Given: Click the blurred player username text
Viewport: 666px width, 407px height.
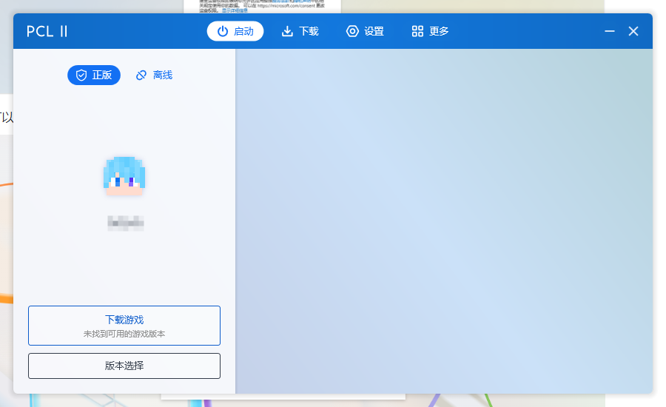Looking at the screenshot, I should (x=124, y=223).
